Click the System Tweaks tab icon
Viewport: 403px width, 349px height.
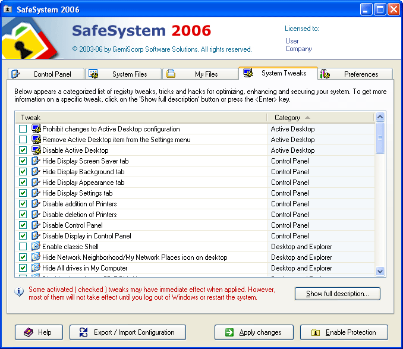[x=248, y=73]
